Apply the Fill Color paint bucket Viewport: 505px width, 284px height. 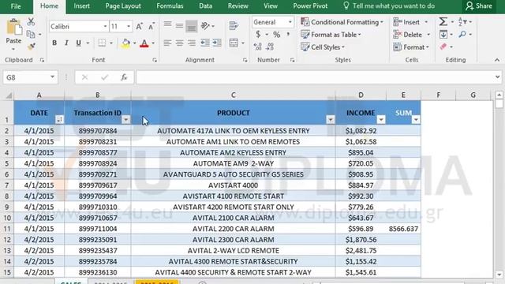point(126,43)
